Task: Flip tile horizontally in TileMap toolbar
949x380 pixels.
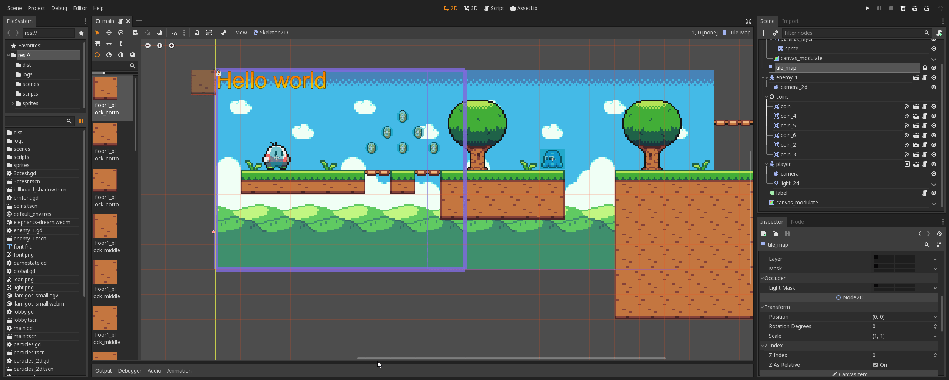Action: point(109,44)
